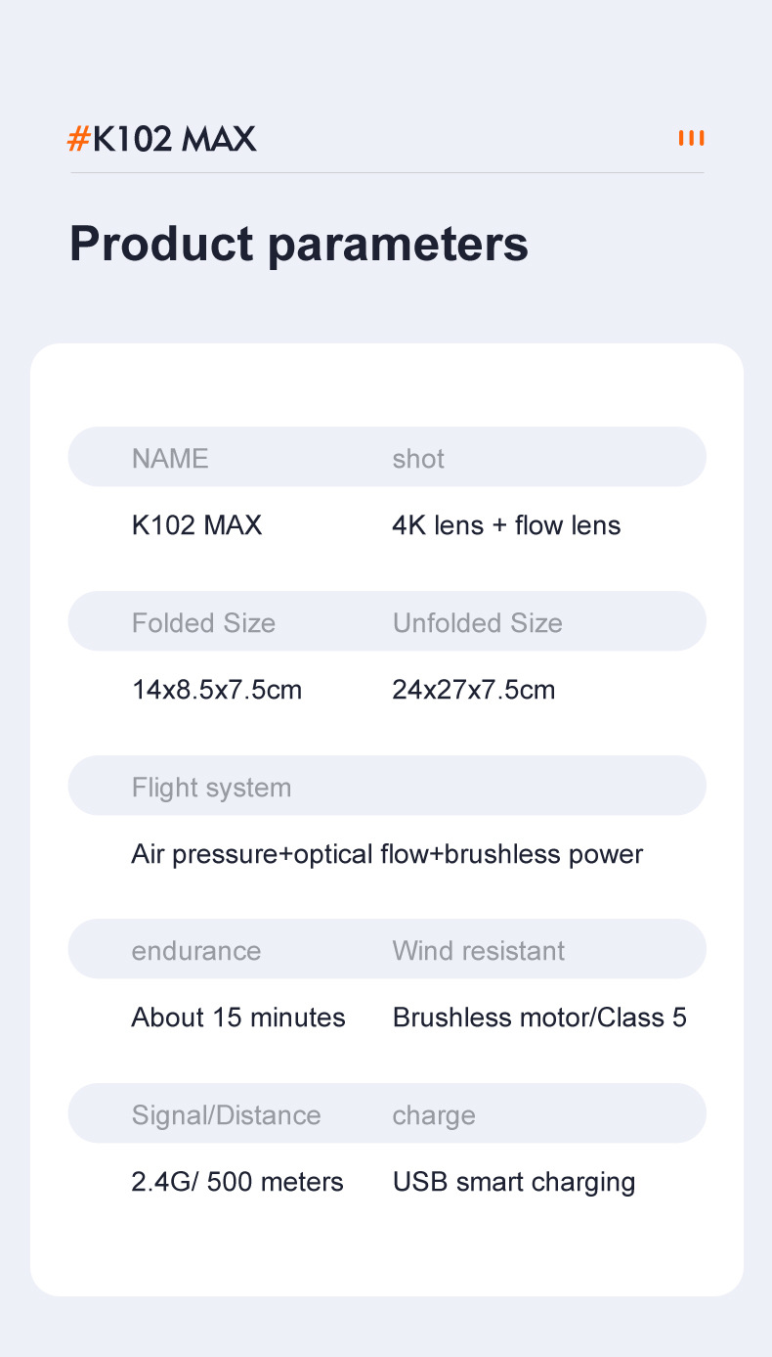Viewport: 772px width, 1357px height.
Task: Click the Flight system label
Action: tap(211, 787)
